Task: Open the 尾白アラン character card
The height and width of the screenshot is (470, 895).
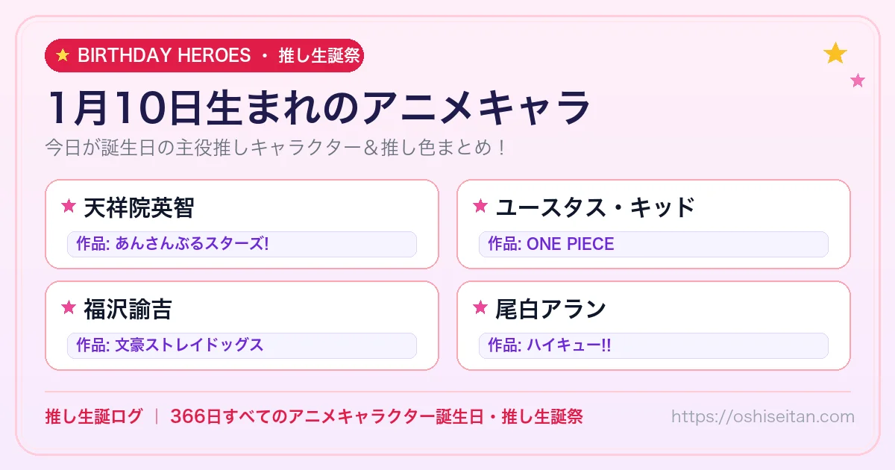Action: pos(653,325)
